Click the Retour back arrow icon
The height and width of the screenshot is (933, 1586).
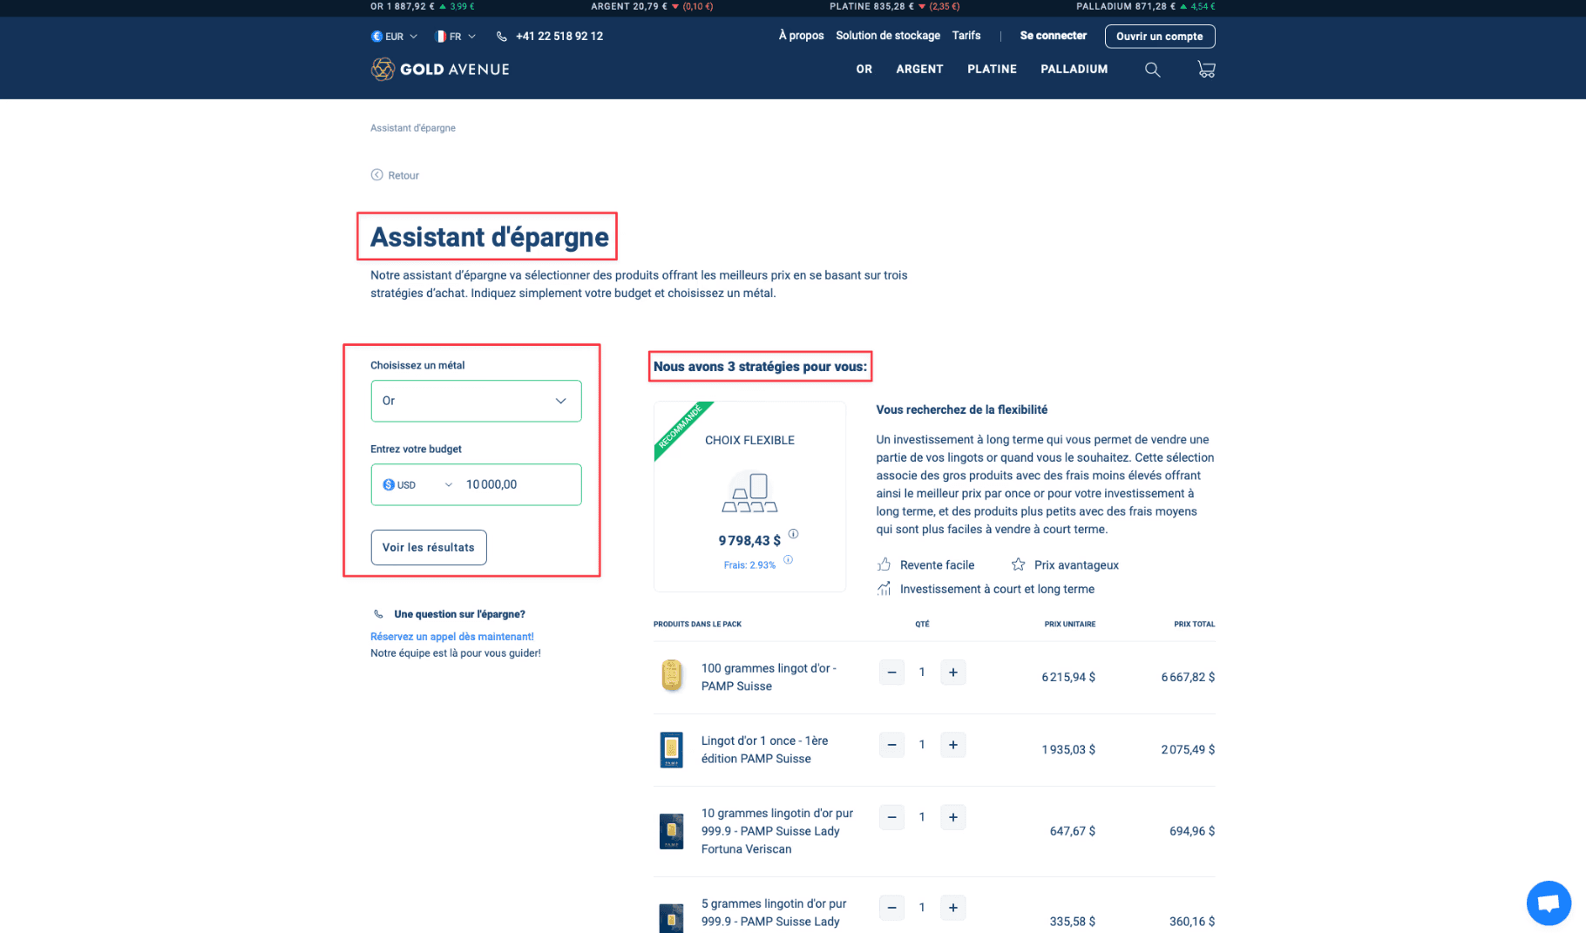tap(376, 175)
